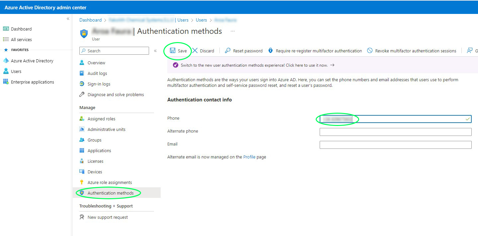Screen dimensions: 478x236
Task: Open the Users favorite in the far-left sidebar
Action: tap(16, 71)
